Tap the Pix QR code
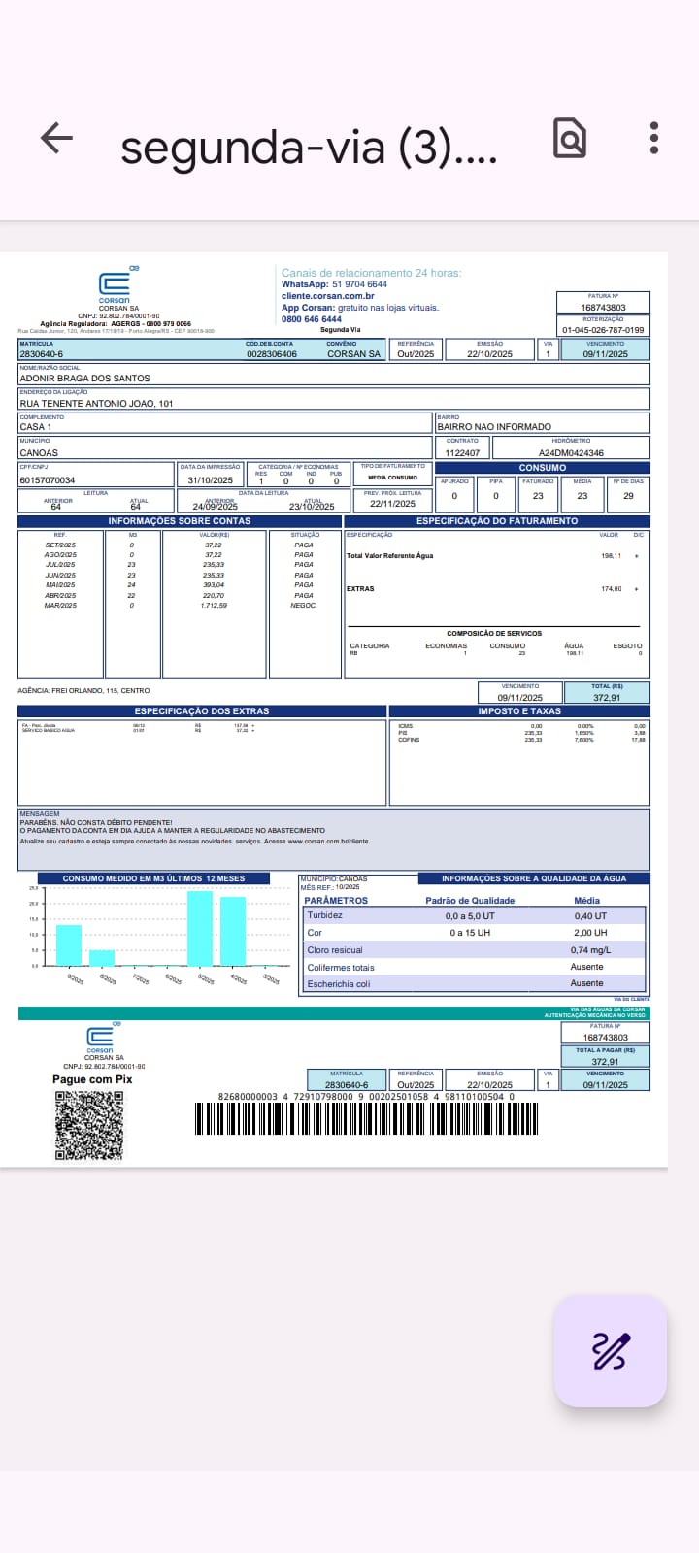The width and height of the screenshot is (699, 1553). click(x=89, y=1125)
